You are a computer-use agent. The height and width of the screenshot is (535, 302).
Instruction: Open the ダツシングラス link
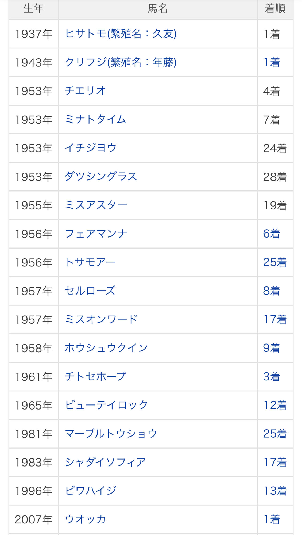[x=101, y=177]
